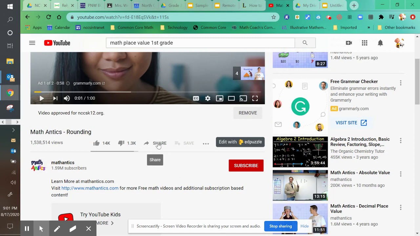Open the mathantics channel avatar

point(38,165)
